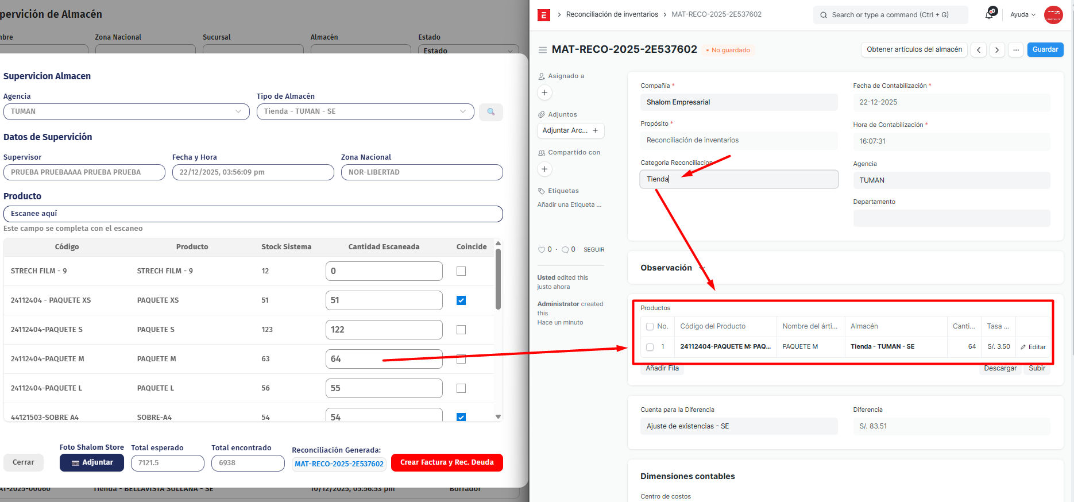Click the Escanee aquí product input field
Viewport: 1074px width, 502px height.
coord(253,214)
